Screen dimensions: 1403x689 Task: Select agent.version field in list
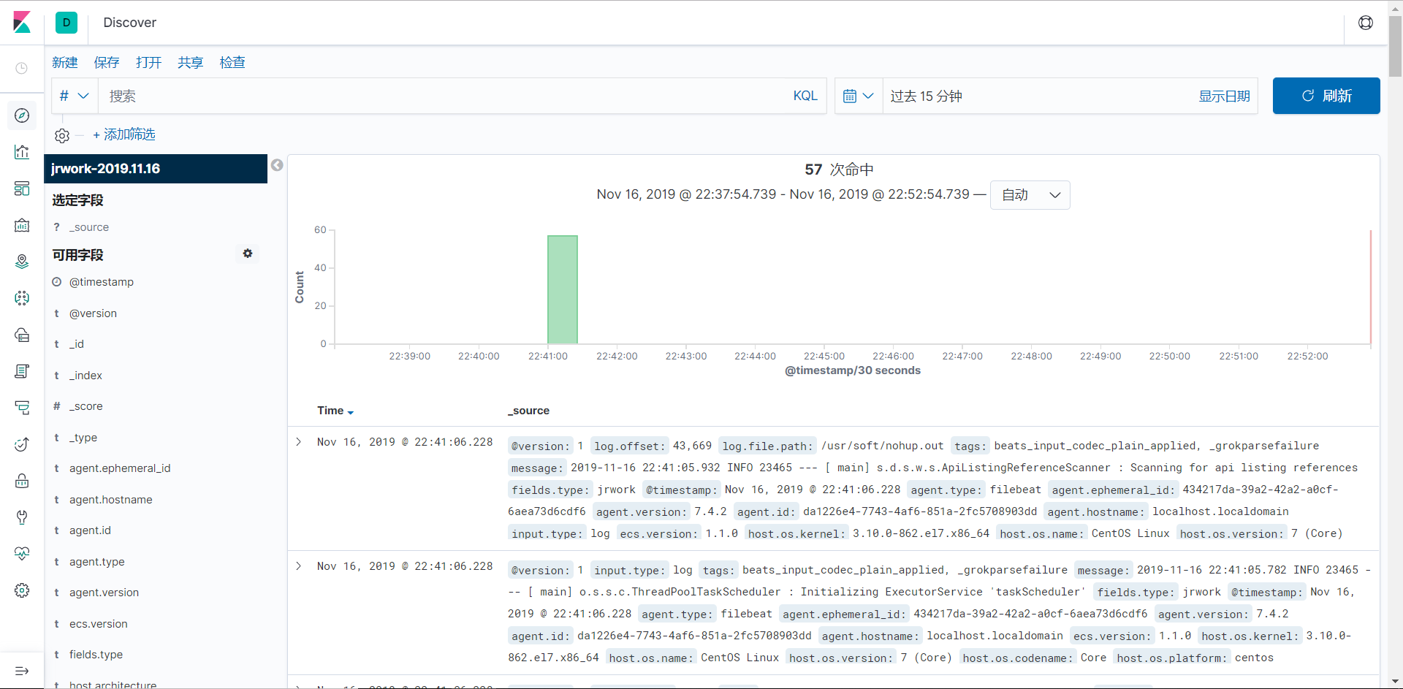[104, 593]
